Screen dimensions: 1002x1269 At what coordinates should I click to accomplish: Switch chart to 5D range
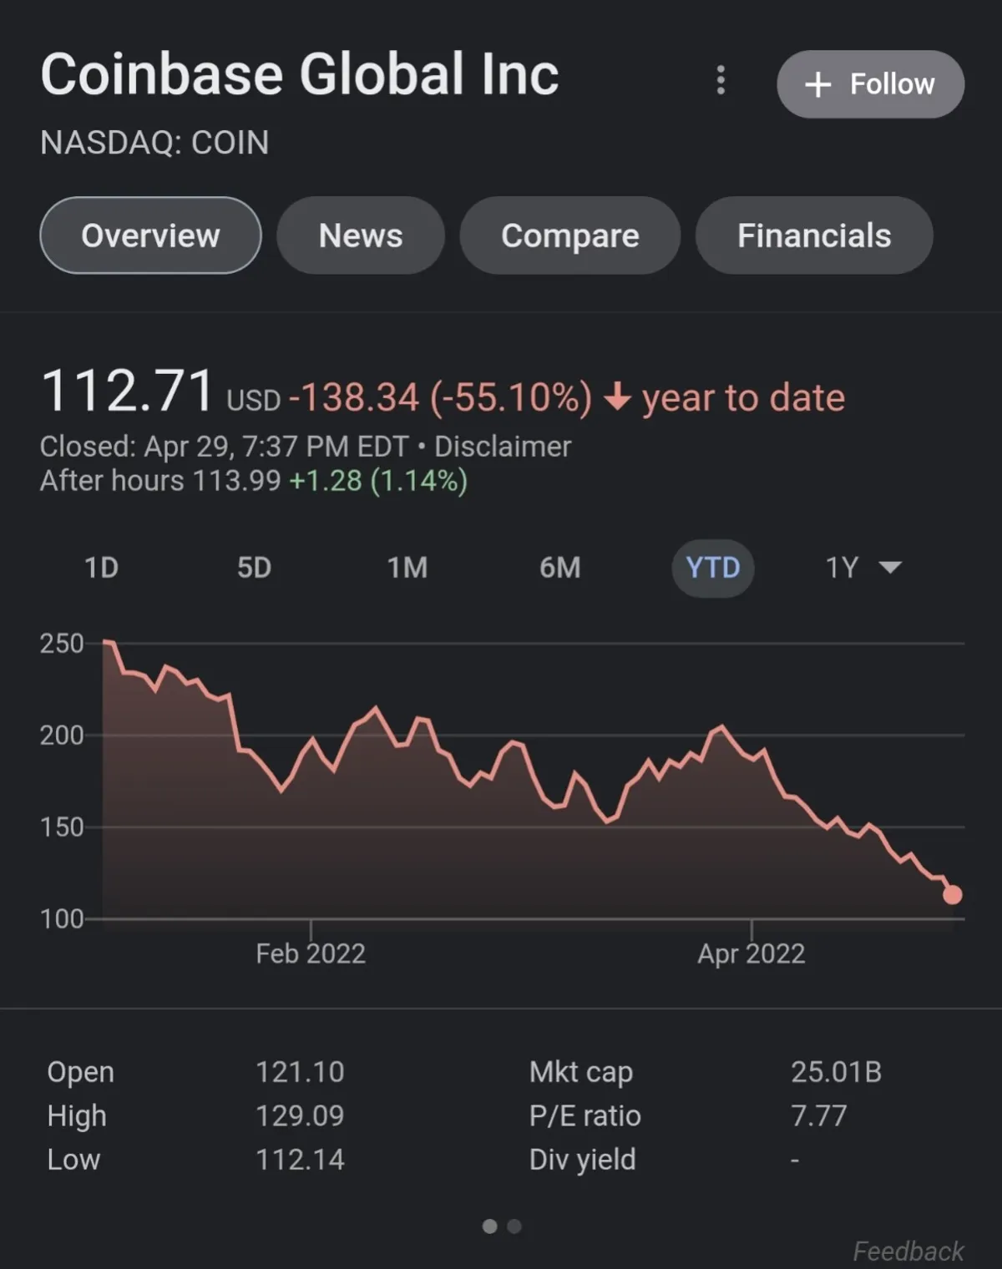coord(254,568)
